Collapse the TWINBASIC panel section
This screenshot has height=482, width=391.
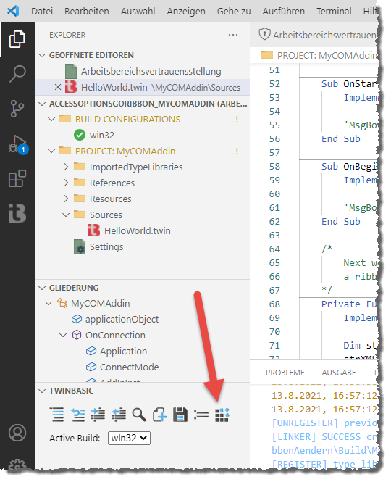coord(42,391)
